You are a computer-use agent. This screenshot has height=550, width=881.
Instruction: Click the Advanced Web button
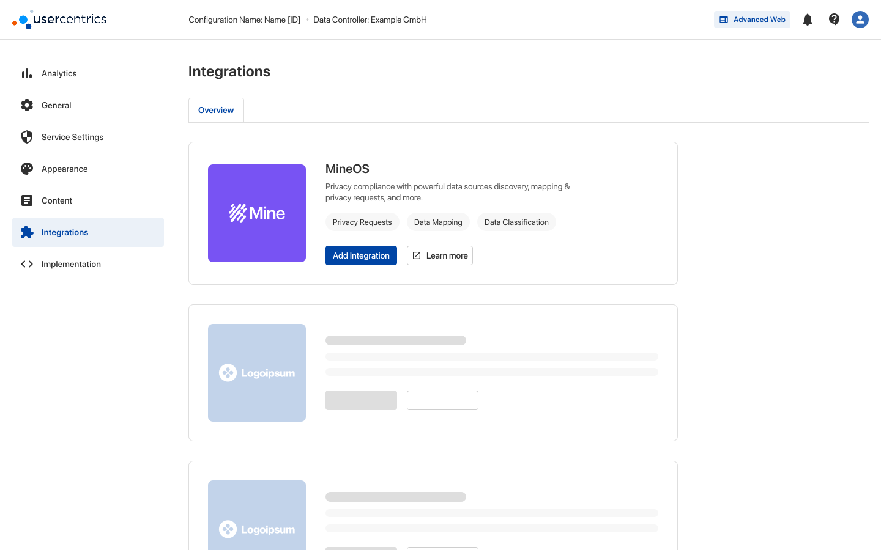752,20
